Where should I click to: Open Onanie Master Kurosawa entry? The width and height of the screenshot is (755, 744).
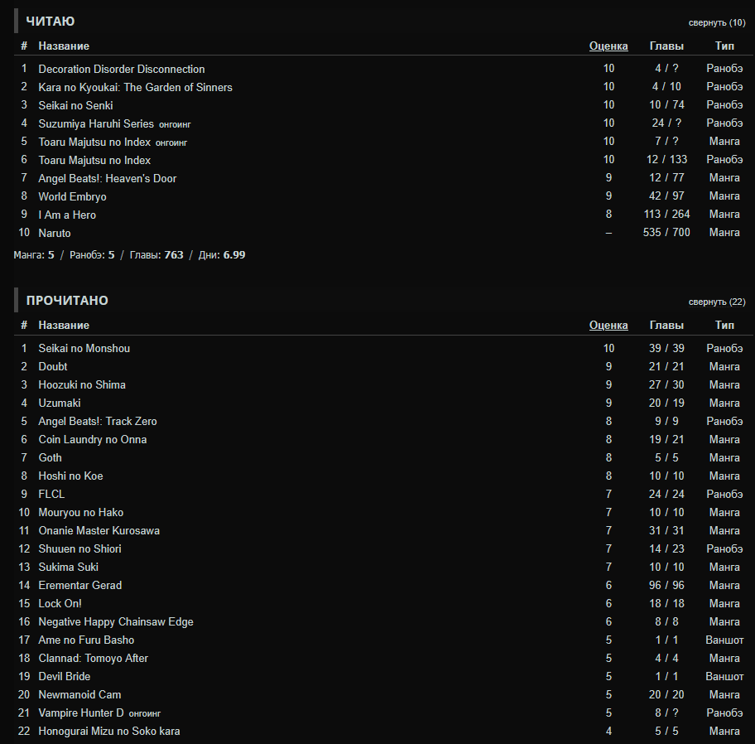click(99, 531)
